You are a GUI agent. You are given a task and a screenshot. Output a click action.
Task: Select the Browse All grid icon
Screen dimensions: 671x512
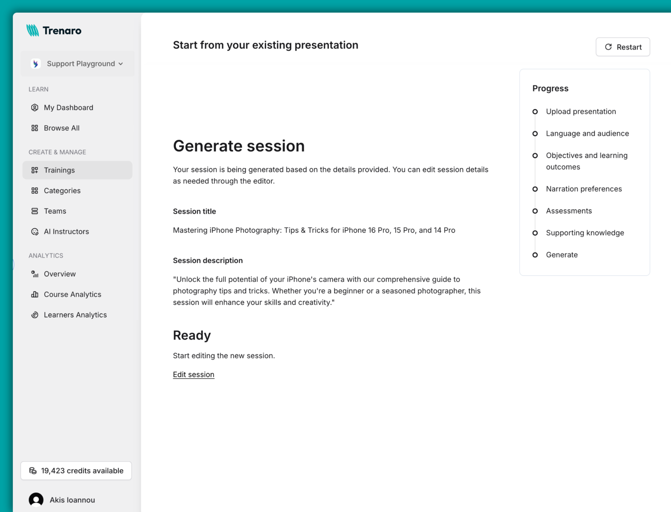click(35, 128)
